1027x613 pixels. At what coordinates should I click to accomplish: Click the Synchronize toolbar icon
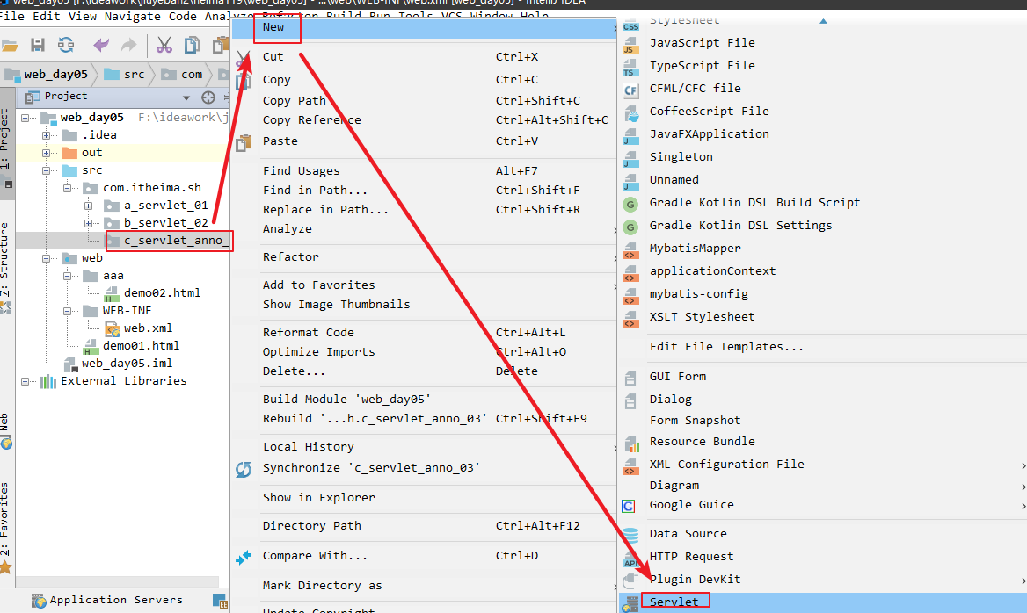66,45
